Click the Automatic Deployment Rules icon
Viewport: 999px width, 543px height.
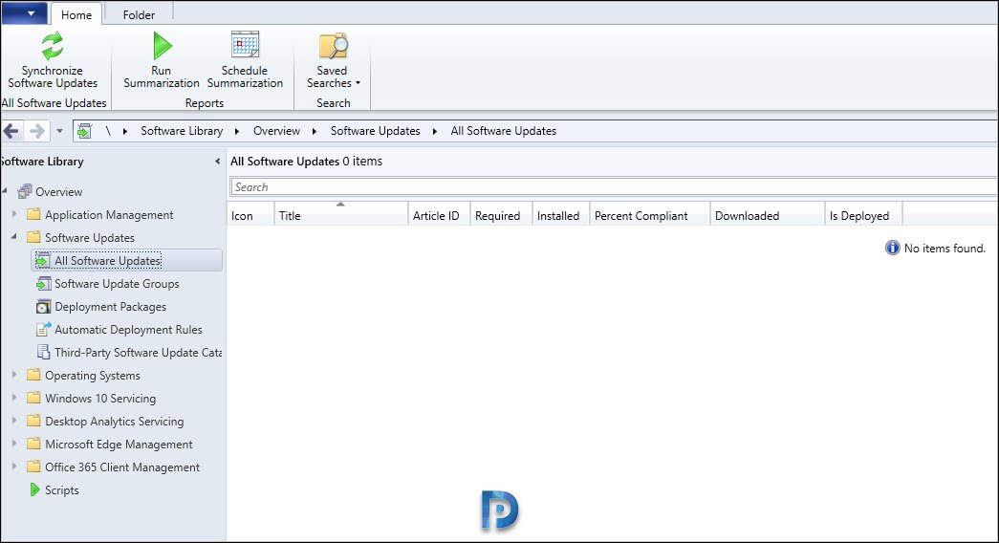[x=43, y=330]
